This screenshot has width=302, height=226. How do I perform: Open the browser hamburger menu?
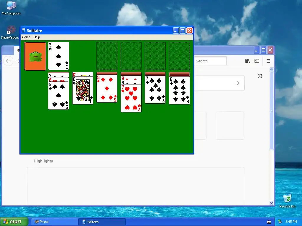coord(268,61)
